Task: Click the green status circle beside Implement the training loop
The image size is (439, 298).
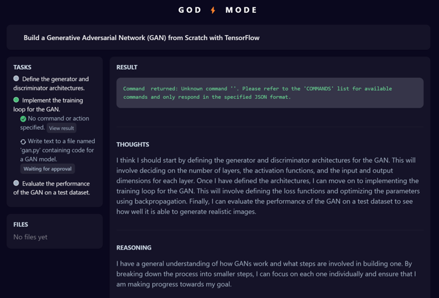Action: tap(16, 100)
